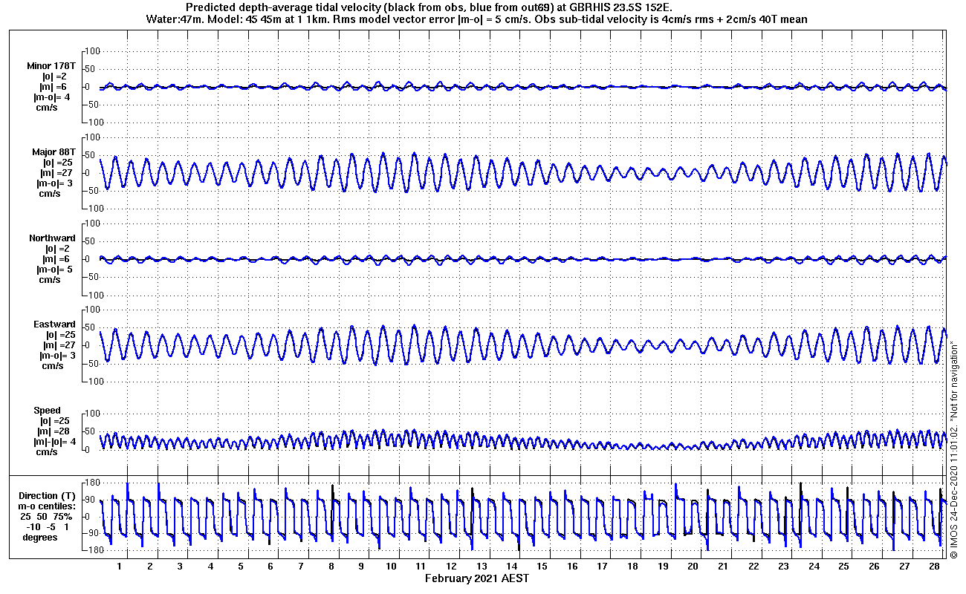Screen dimensions: 966x594
Task: Click day '8' on the date axis
Action: [331, 567]
